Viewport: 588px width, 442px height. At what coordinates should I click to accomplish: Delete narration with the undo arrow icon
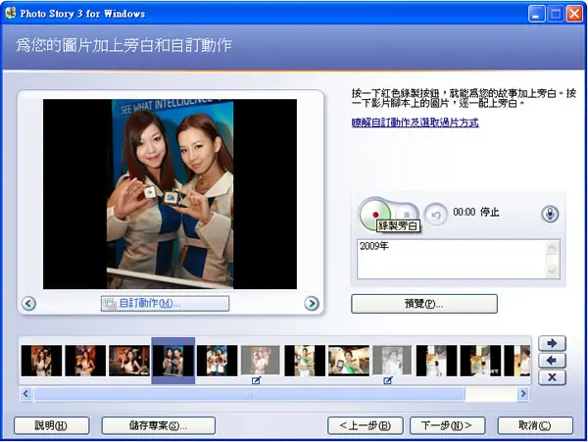click(x=435, y=215)
